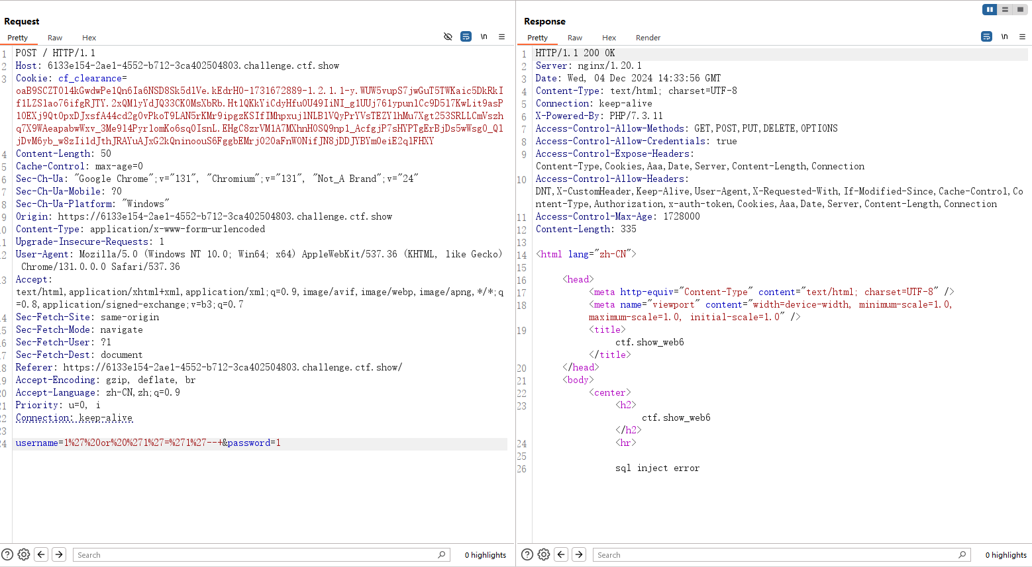Screen dimensions: 1032x567
Task: Open the Hex tab in Response
Action: coord(609,38)
